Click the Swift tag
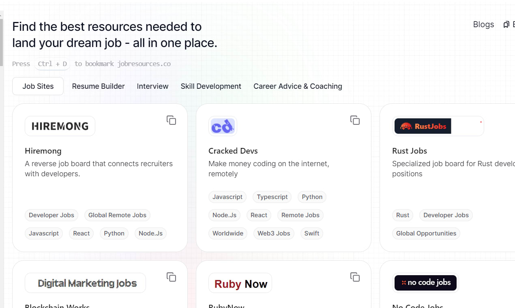This screenshot has width=515, height=308. [x=311, y=233]
